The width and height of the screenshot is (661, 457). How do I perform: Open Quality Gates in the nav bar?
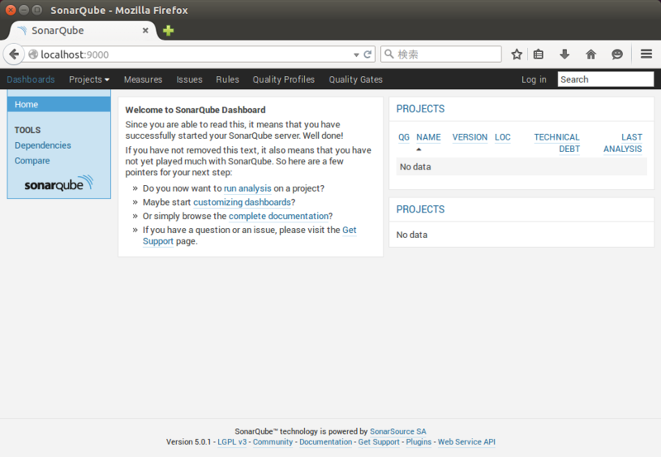click(356, 79)
